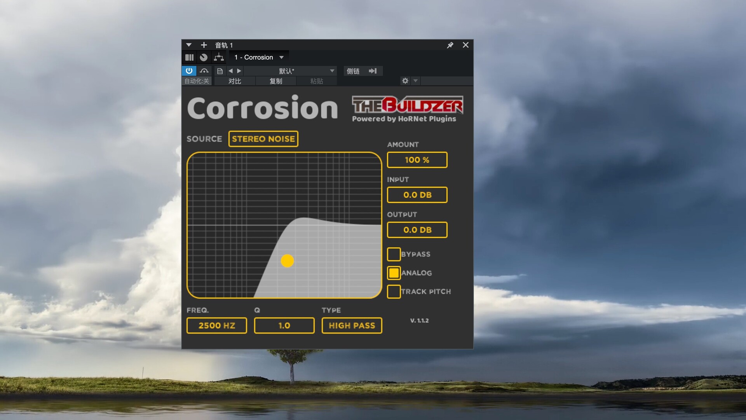Open the settings gear icon

click(x=405, y=81)
